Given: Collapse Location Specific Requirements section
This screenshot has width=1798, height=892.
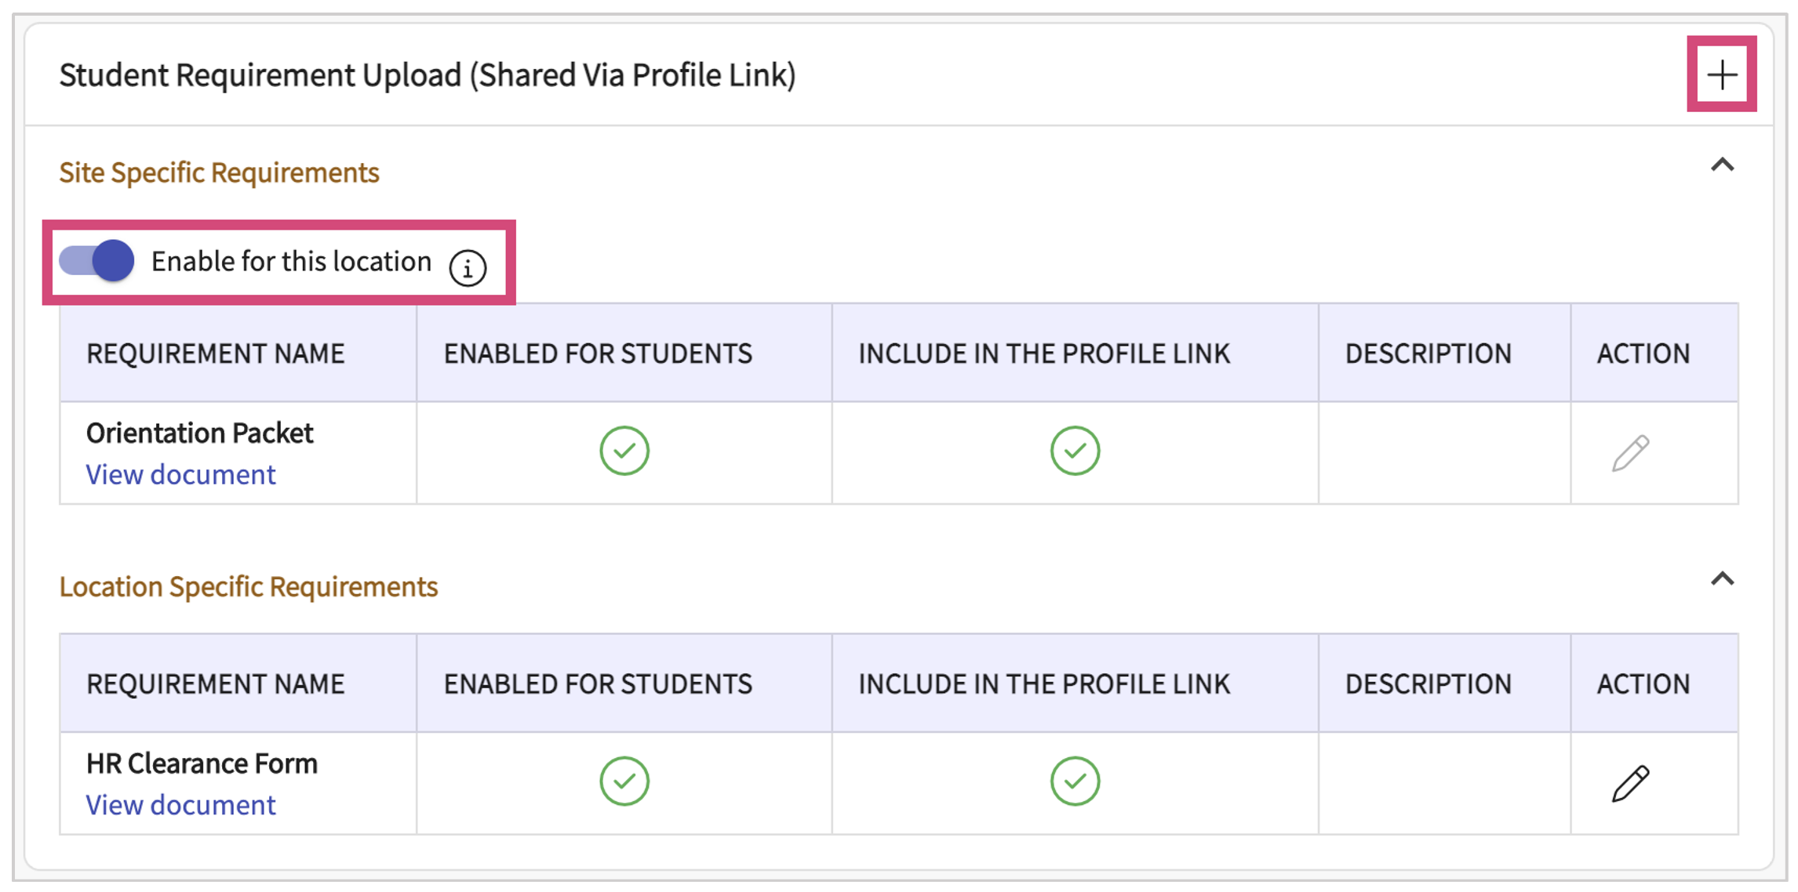Looking at the screenshot, I should pyautogui.click(x=1722, y=579).
